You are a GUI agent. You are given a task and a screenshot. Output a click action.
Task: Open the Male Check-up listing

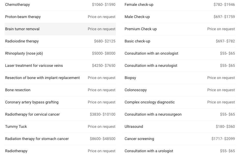click(x=180, y=17)
